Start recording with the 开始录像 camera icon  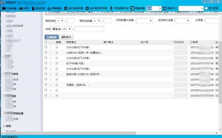coord(4,8)
